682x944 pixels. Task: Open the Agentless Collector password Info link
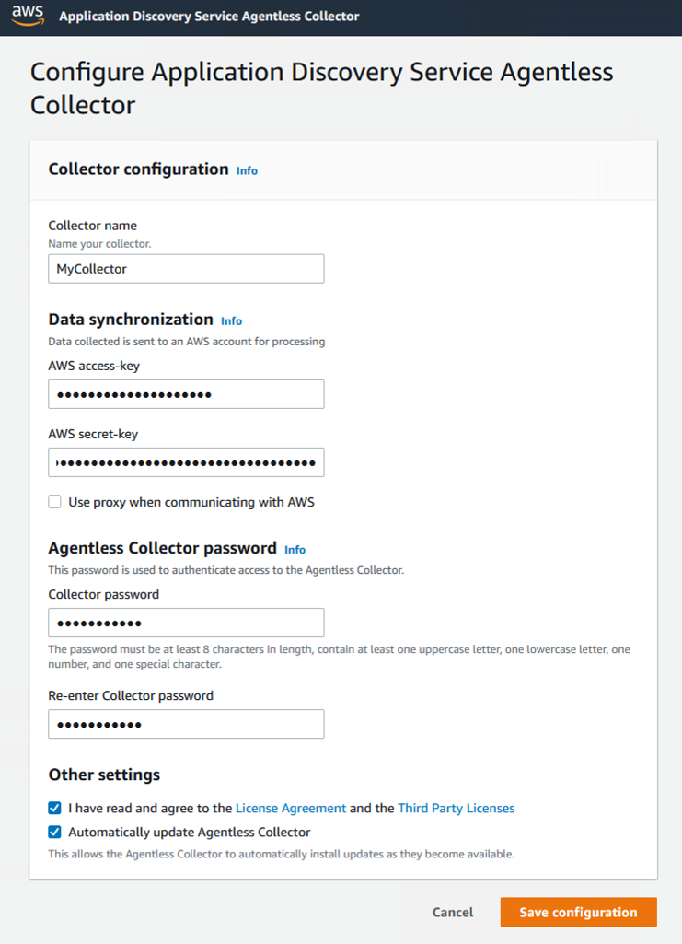coord(295,549)
